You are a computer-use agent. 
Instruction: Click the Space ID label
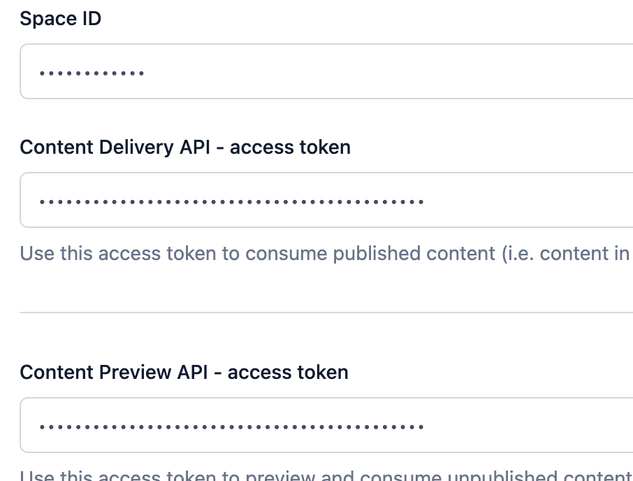(60, 19)
